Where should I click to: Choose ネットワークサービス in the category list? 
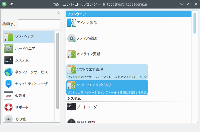31,72
